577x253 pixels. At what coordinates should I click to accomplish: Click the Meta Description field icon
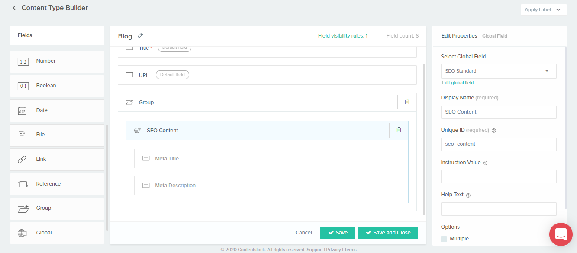[x=146, y=186]
